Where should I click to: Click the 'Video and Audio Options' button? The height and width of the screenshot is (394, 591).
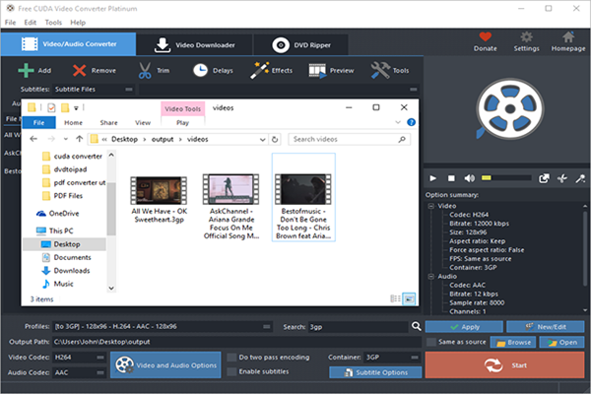[164, 364]
